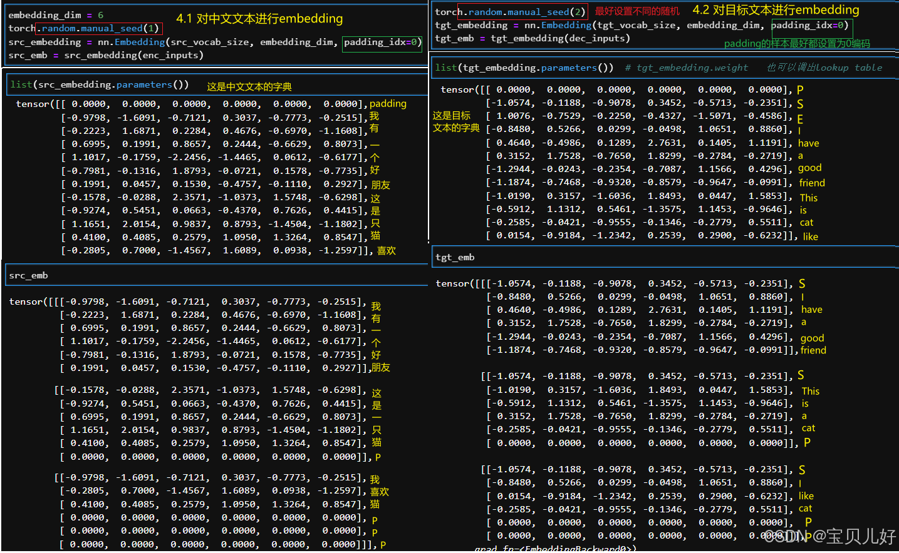Click '喜欢' label in the src_emb output
The image size is (899, 553).
pyautogui.click(x=379, y=492)
